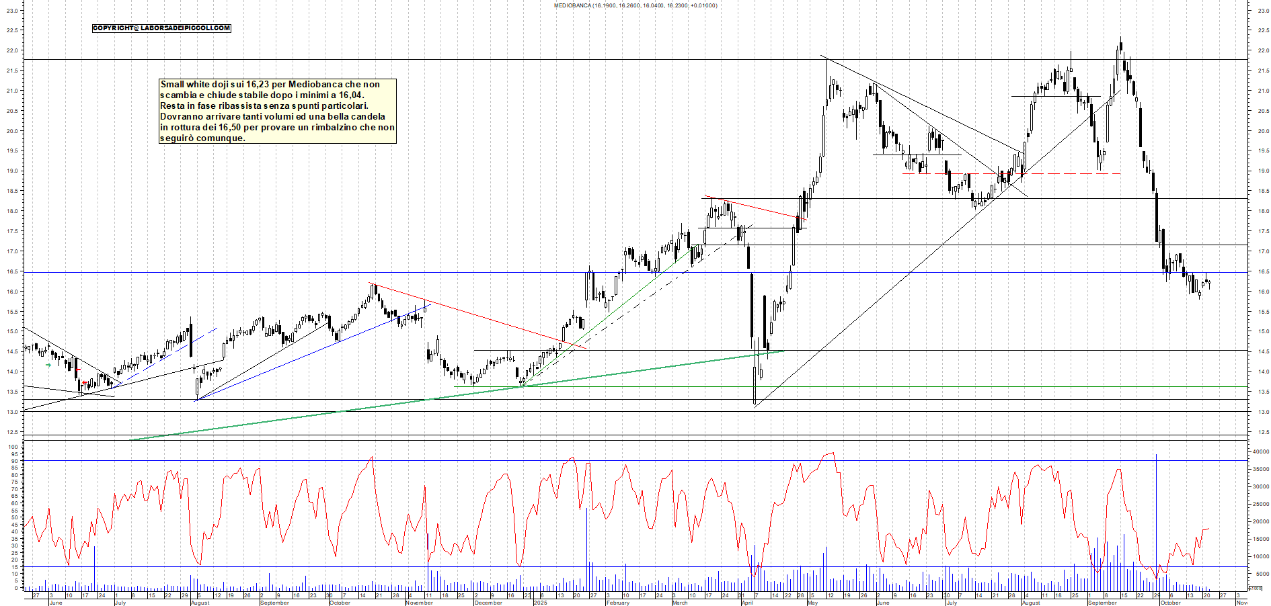Select the April label on time axis
Screen dimensions: 1271x606
(746, 603)
